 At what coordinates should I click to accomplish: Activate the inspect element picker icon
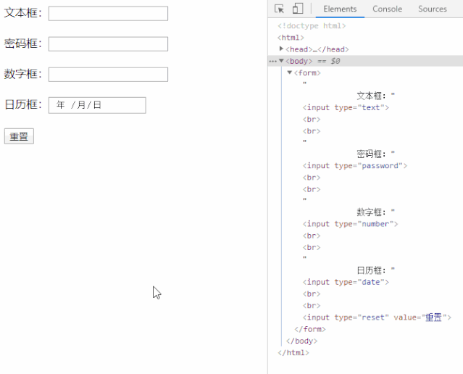click(279, 9)
